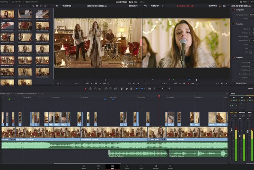Select the arrow Selection Mode tool

(85, 89)
